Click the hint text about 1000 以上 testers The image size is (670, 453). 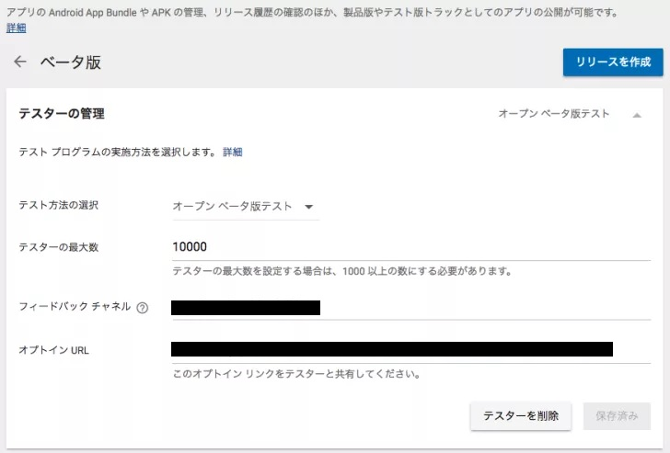coord(341,271)
